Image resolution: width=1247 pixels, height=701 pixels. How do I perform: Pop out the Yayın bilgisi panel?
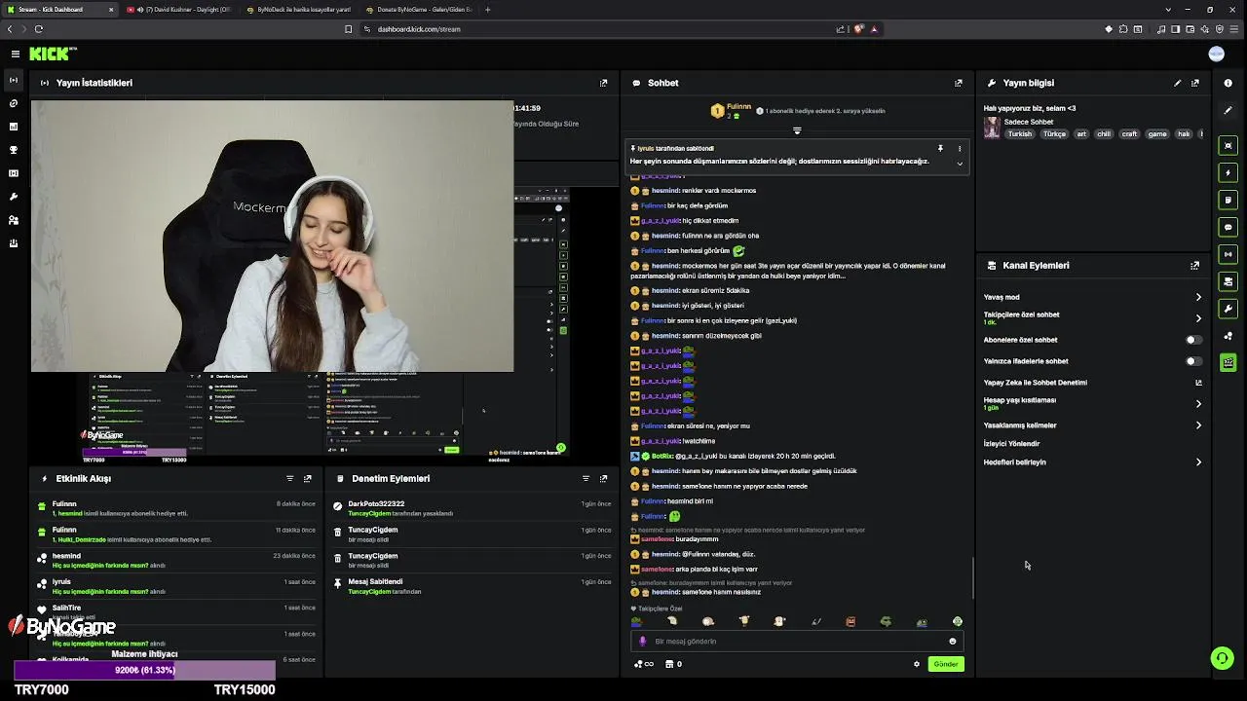[1195, 83]
